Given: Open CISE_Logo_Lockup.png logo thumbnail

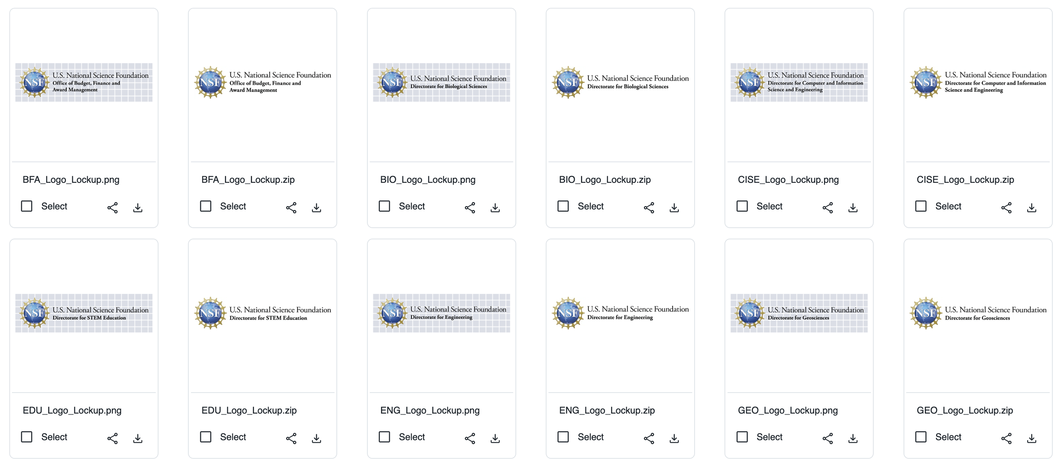Looking at the screenshot, I should 799,82.
